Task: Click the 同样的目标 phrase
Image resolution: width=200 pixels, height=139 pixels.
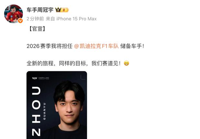Action: (x=72, y=63)
